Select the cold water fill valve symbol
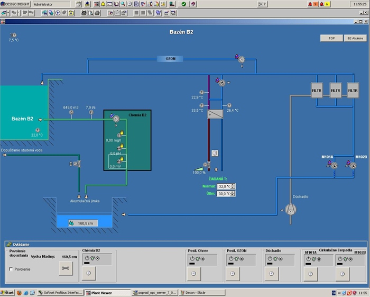 point(77,164)
